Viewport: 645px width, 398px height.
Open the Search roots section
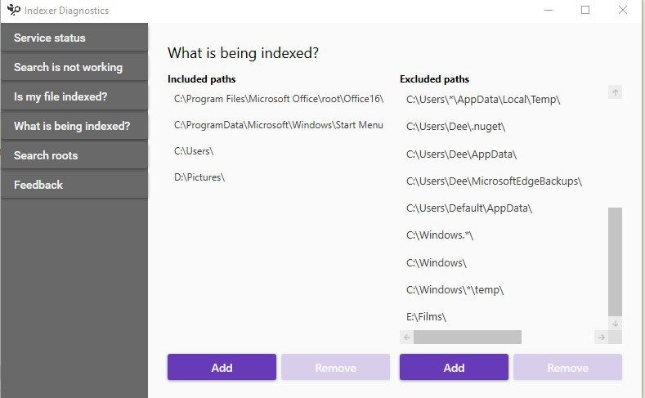pyautogui.click(x=74, y=155)
